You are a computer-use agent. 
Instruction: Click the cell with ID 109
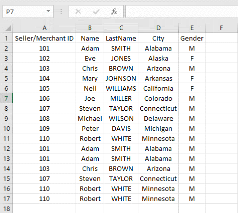44,128
